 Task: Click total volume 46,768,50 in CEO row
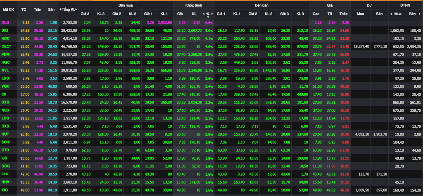click(x=70, y=46)
